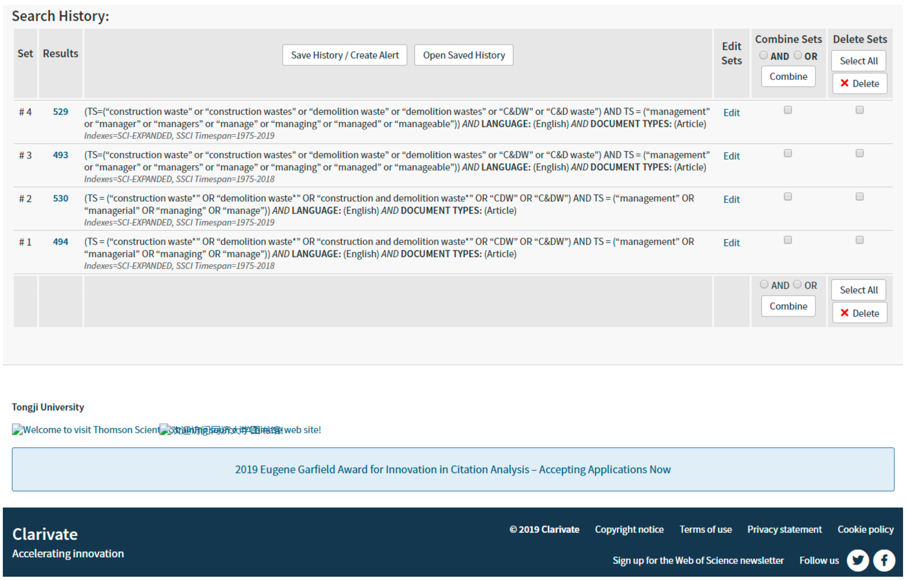Screen dimensions: 907x580
Task: Click Edit link for set #2
Action: tap(731, 199)
